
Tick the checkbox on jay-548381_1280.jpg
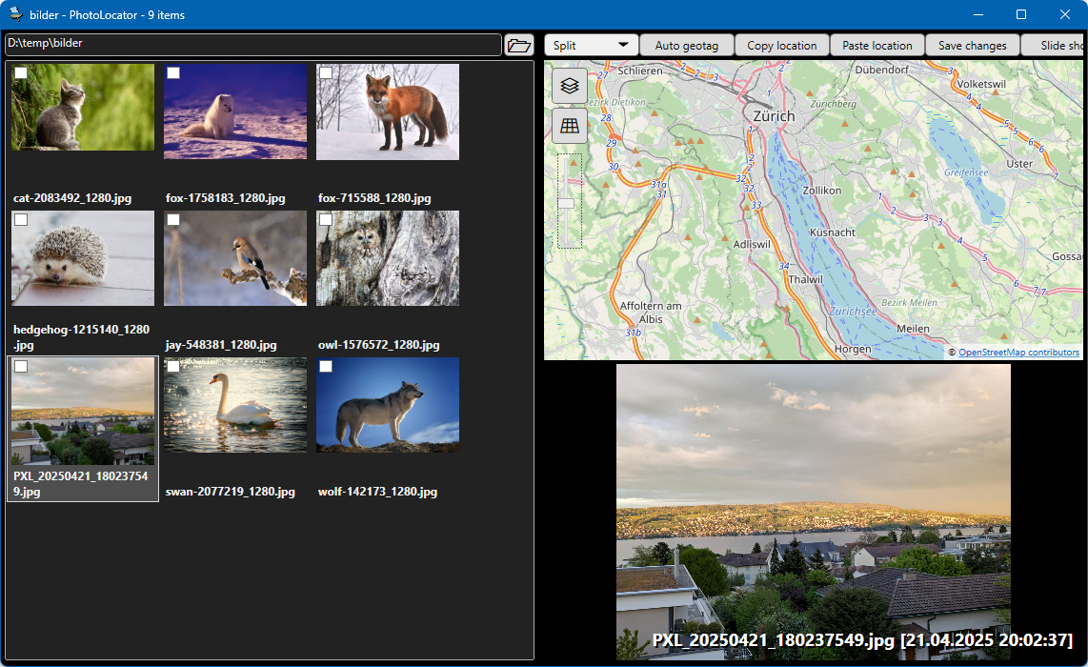(x=173, y=219)
